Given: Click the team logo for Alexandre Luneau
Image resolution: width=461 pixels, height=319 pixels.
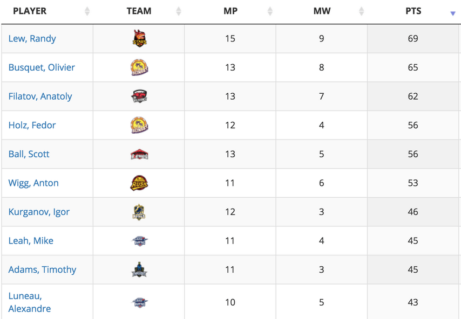Looking at the screenshot, I should point(139,302).
